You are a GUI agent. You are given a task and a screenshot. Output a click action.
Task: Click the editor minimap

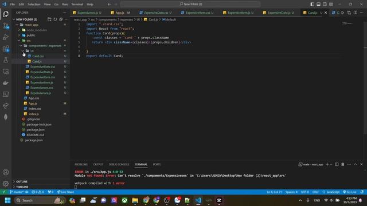coord(348,23)
